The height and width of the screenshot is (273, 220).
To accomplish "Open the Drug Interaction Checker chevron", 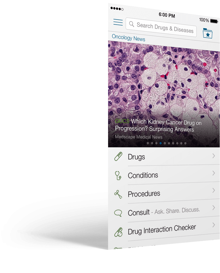I will (214, 225).
